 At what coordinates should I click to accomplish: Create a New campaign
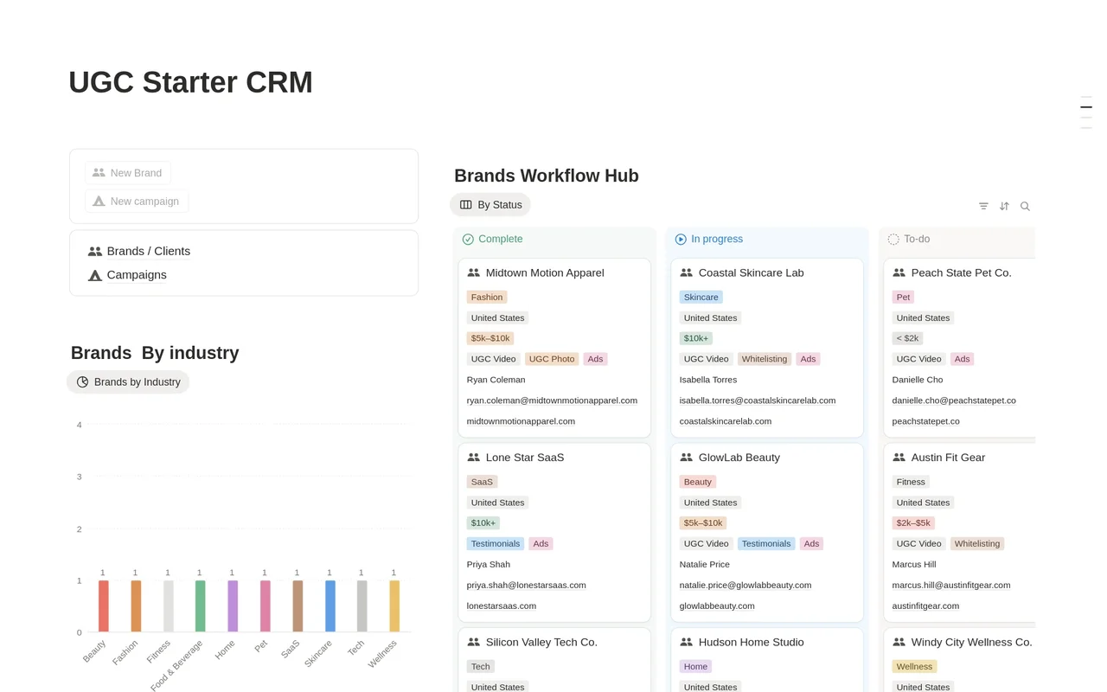137,202
